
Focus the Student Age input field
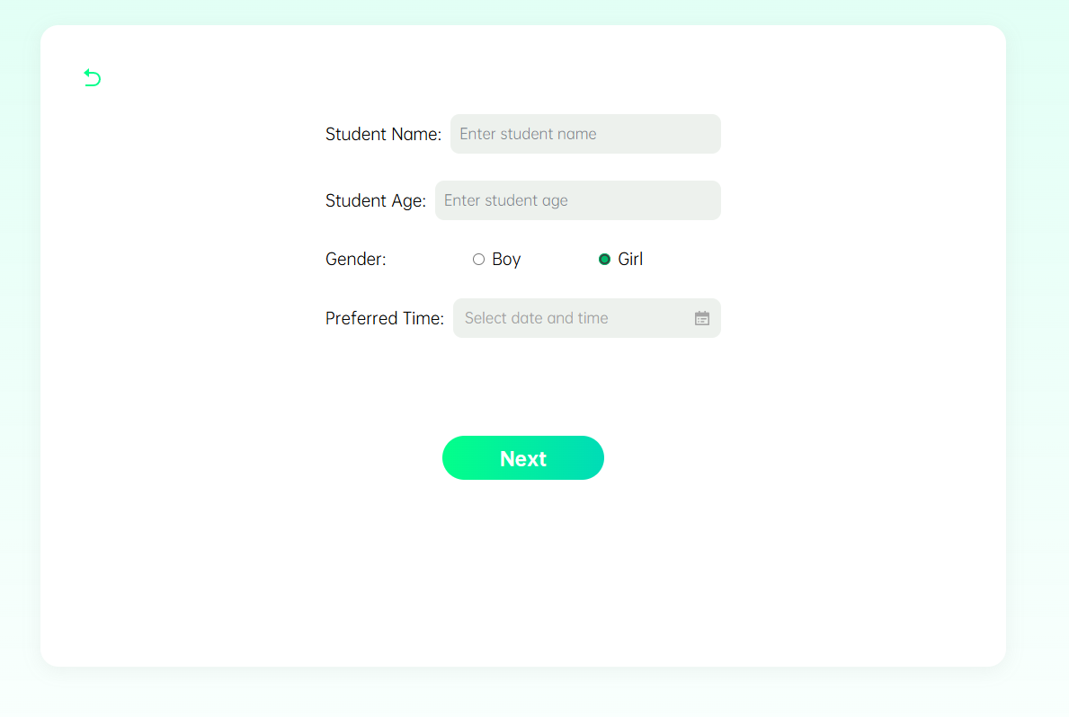pos(577,200)
